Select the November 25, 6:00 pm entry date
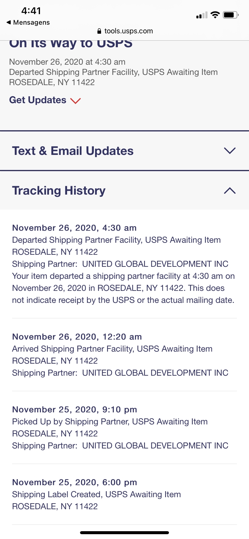Image resolution: width=249 pixels, height=539 pixels. [x=75, y=482]
